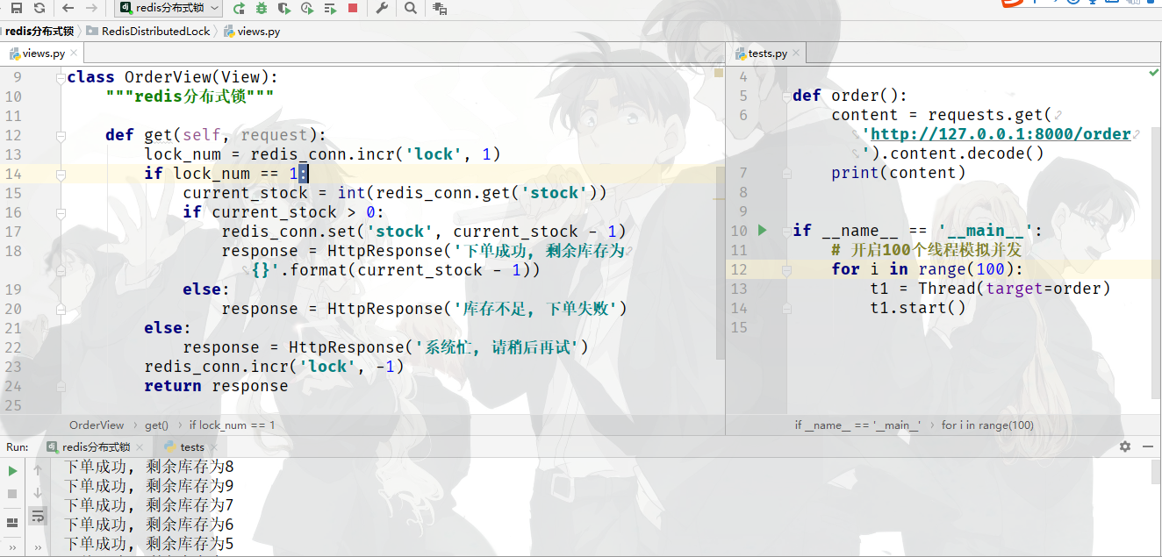Click output line 剩余库存为7

point(149,505)
